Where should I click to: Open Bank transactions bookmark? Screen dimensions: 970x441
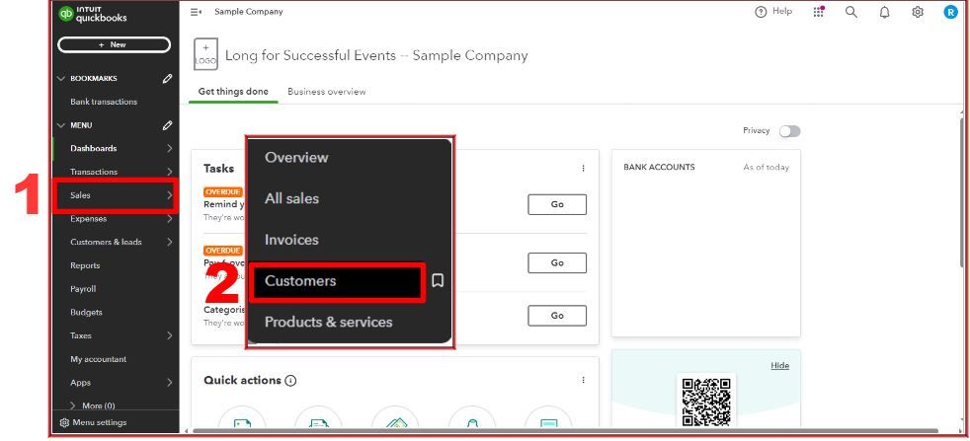coord(104,102)
